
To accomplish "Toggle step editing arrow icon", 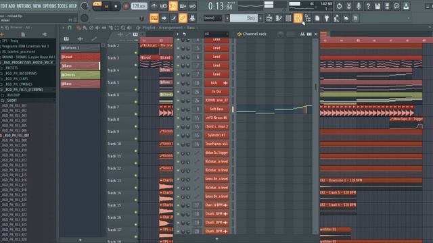I will pyautogui.click(x=164, y=18).
